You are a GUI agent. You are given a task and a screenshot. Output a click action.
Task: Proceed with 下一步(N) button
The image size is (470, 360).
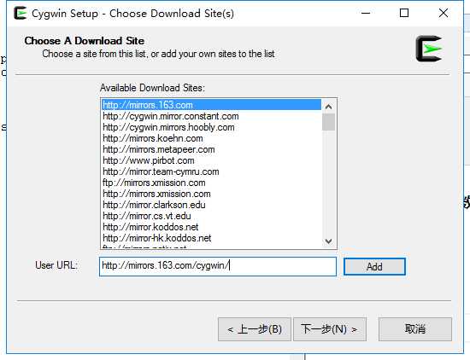pyautogui.click(x=330, y=329)
